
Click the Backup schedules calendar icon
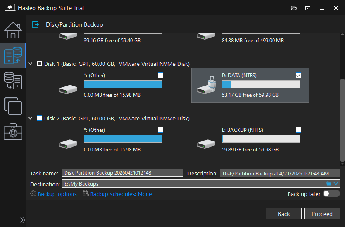85,193
